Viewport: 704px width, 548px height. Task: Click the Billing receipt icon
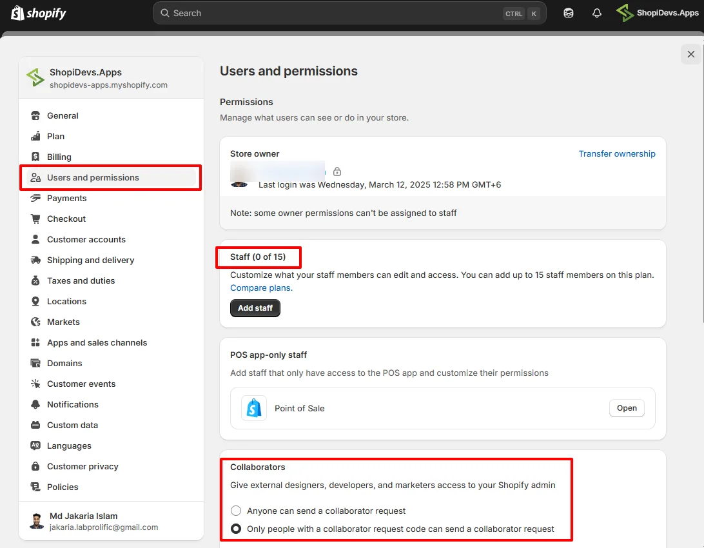pyautogui.click(x=35, y=157)
